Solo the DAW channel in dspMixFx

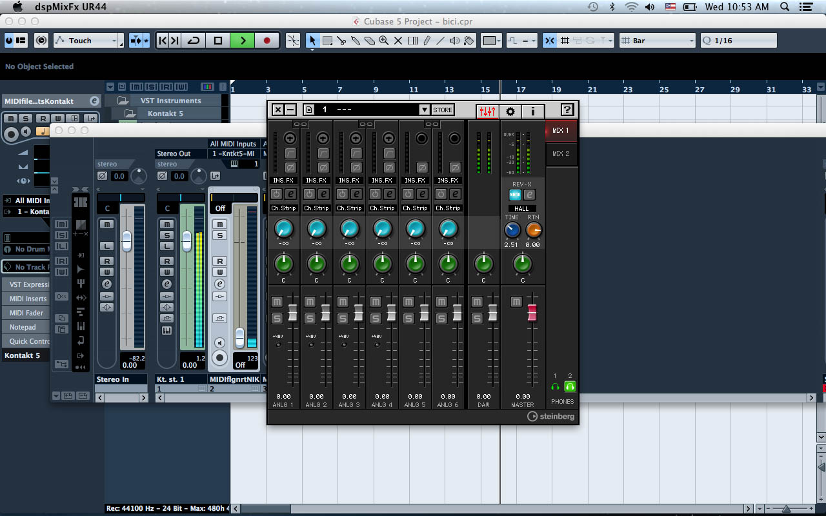477,318
